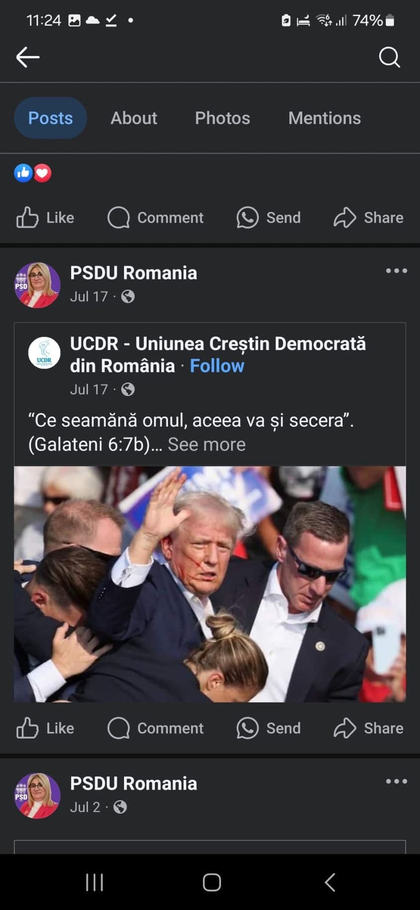
Task: Like the top post above PSDU Romania
Action: pyautogui.click(x=45, y=218)
